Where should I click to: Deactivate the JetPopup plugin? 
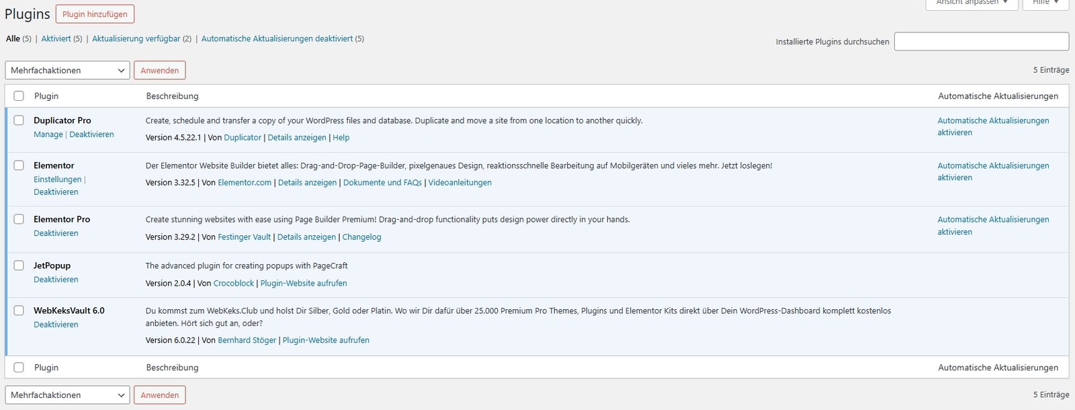click(56, 280)
